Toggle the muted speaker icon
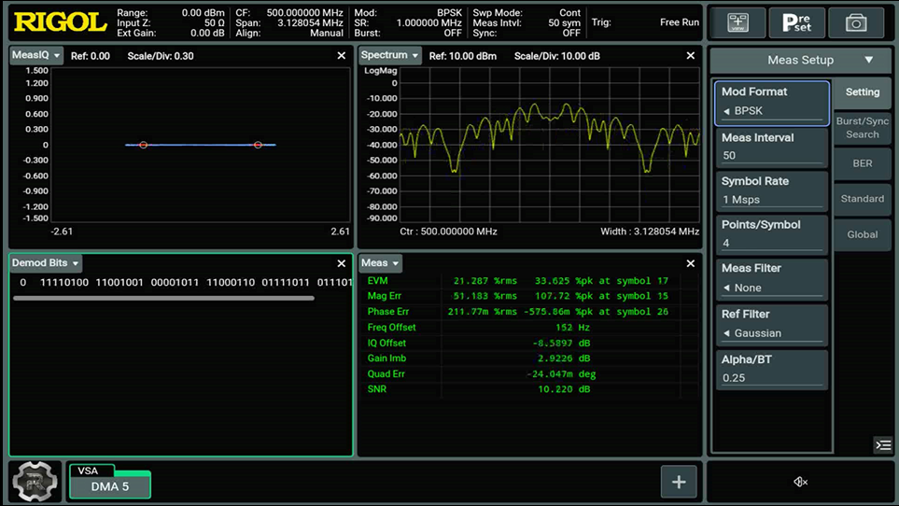 (x=800, y=482)
